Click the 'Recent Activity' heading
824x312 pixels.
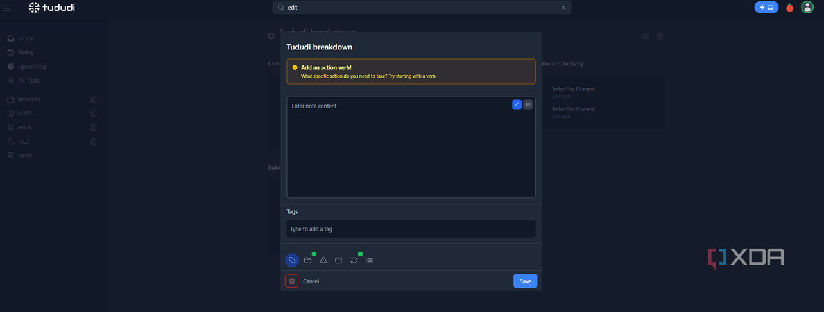pyautogui.click(x=563, y=63)
